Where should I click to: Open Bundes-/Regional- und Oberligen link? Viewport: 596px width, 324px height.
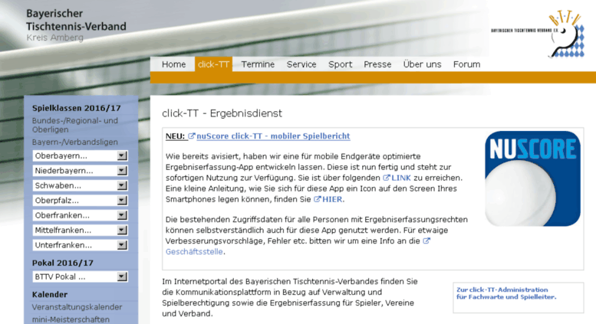[75, 125]
